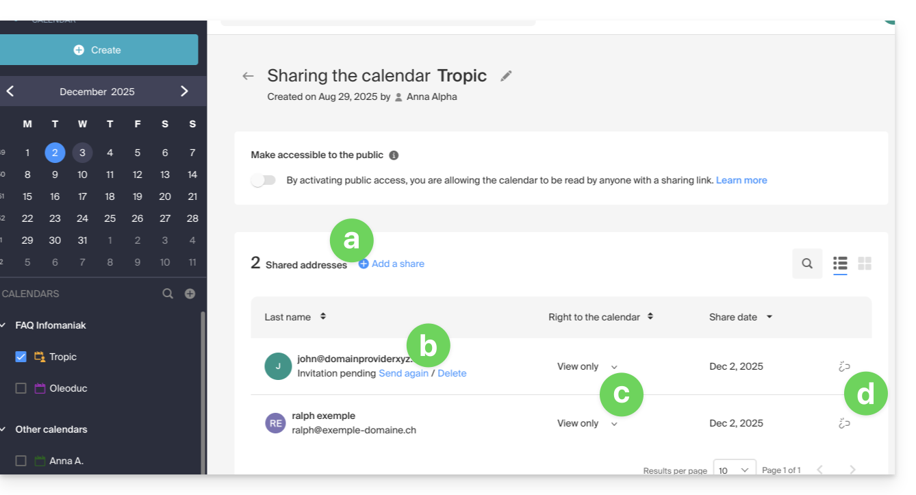Check the Oleoduc calendar checkbox
The height and width of the screenshot is (495, 916).
(x=21, y=388)
